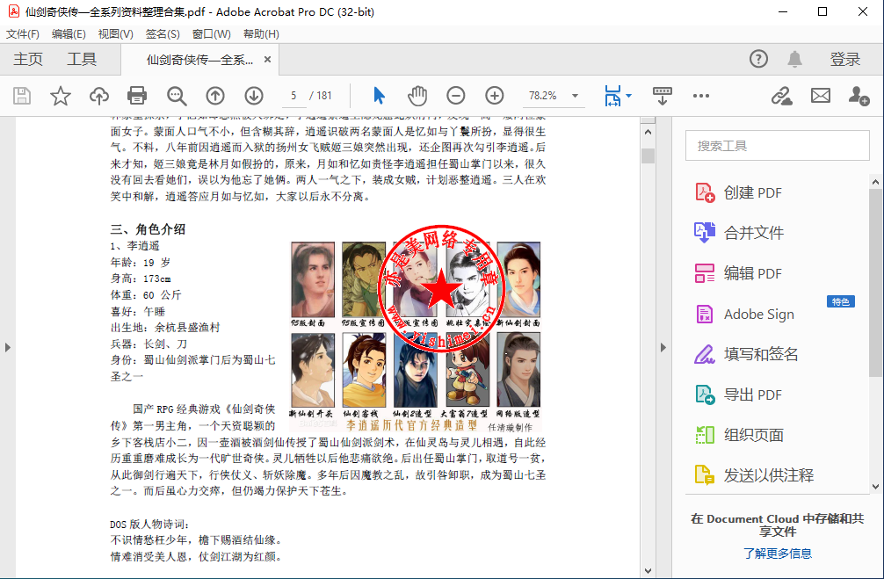The width and height of the screenshot is (884, 579).
Task: Click the text '出生地：余杭县盛渔村'
Action: 165,328
